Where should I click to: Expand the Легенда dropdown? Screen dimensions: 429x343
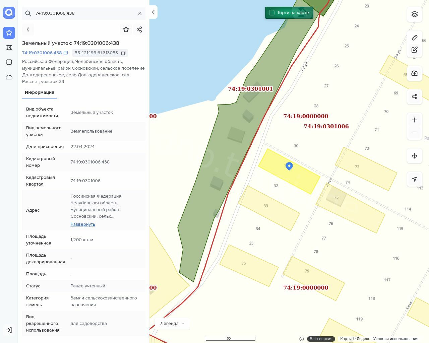click(172, 324)
